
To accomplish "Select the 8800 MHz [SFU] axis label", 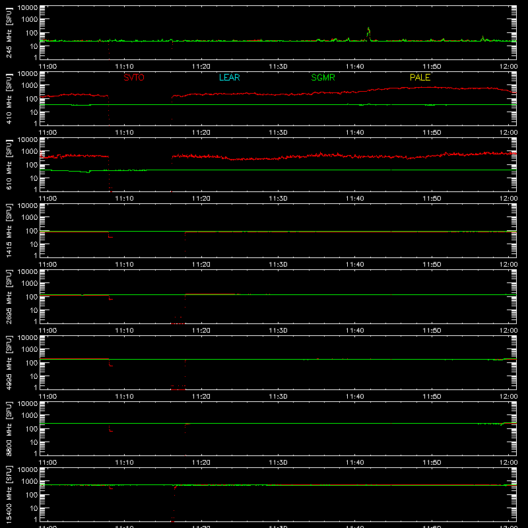I will 9,428.
